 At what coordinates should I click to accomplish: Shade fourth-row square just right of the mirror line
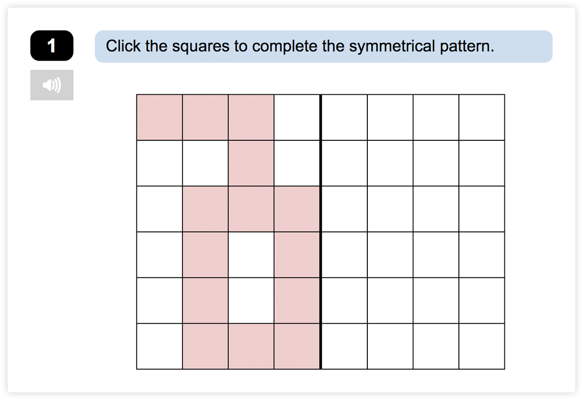pos(344,255)
